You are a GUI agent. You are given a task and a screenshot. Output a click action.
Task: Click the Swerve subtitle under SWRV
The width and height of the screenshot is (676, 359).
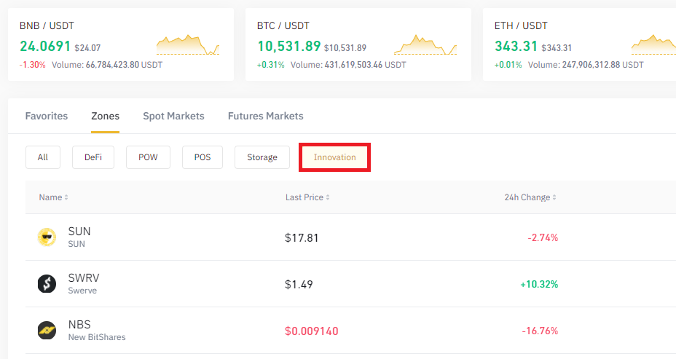click(x=82, y=291)
